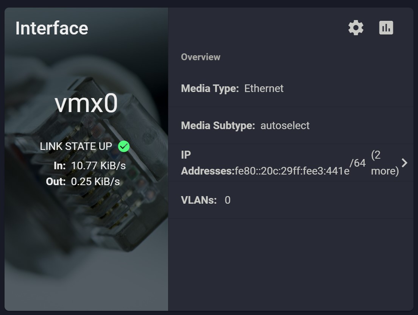Expand IP addresses with chevron arrow

(404, 163)
